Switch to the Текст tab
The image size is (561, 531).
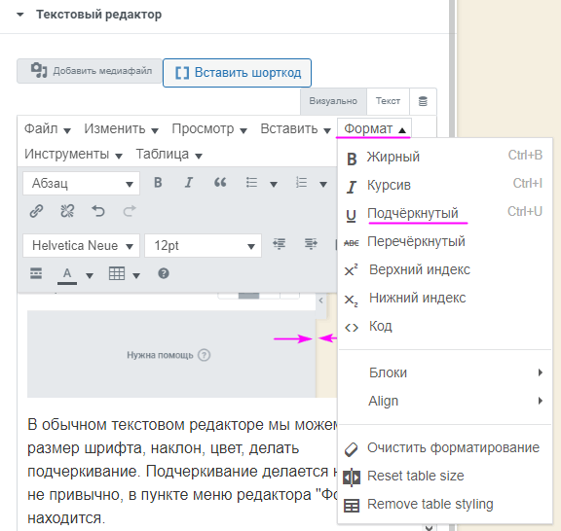[388, 101]
